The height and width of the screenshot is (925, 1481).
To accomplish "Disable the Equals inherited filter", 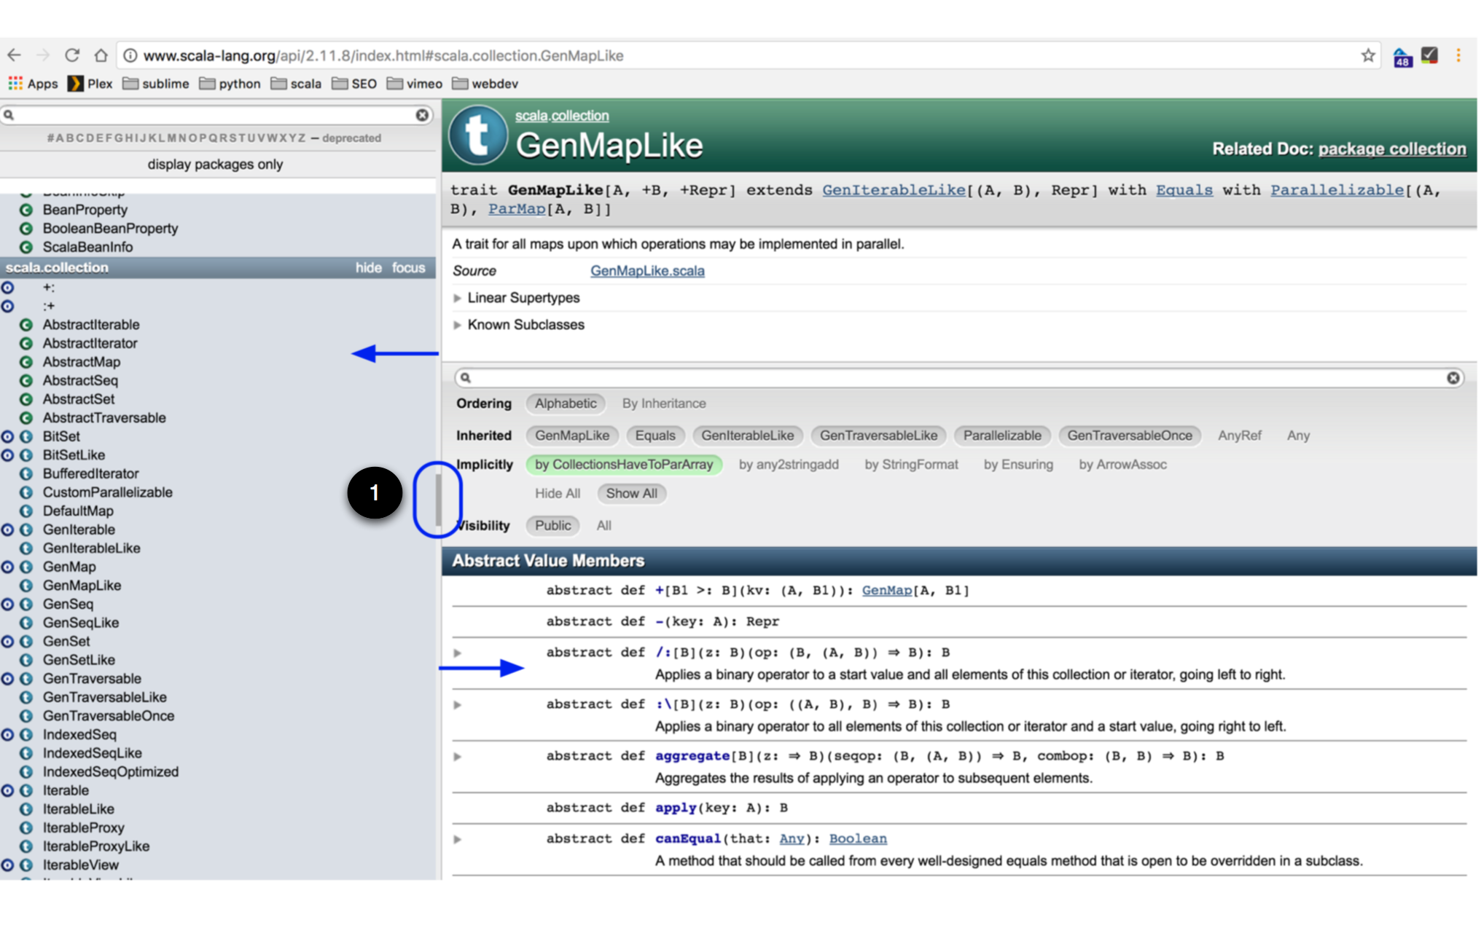I will [x=654, y=436].
